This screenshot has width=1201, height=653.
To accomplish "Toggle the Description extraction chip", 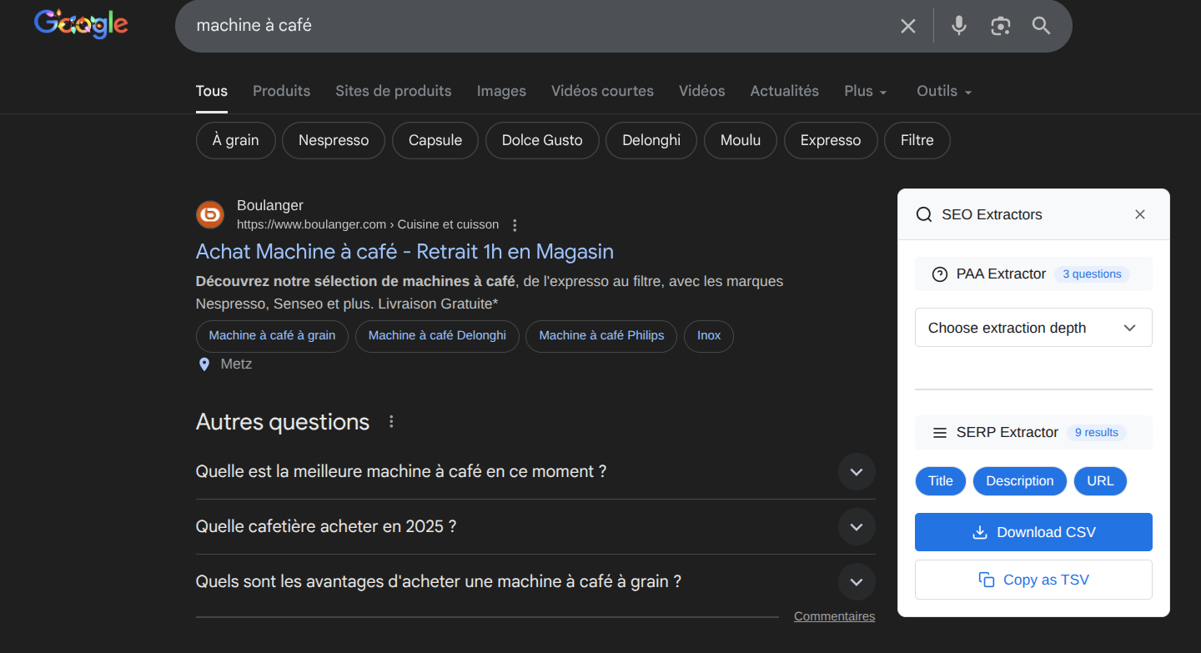I will click(x=1019, y=481).
